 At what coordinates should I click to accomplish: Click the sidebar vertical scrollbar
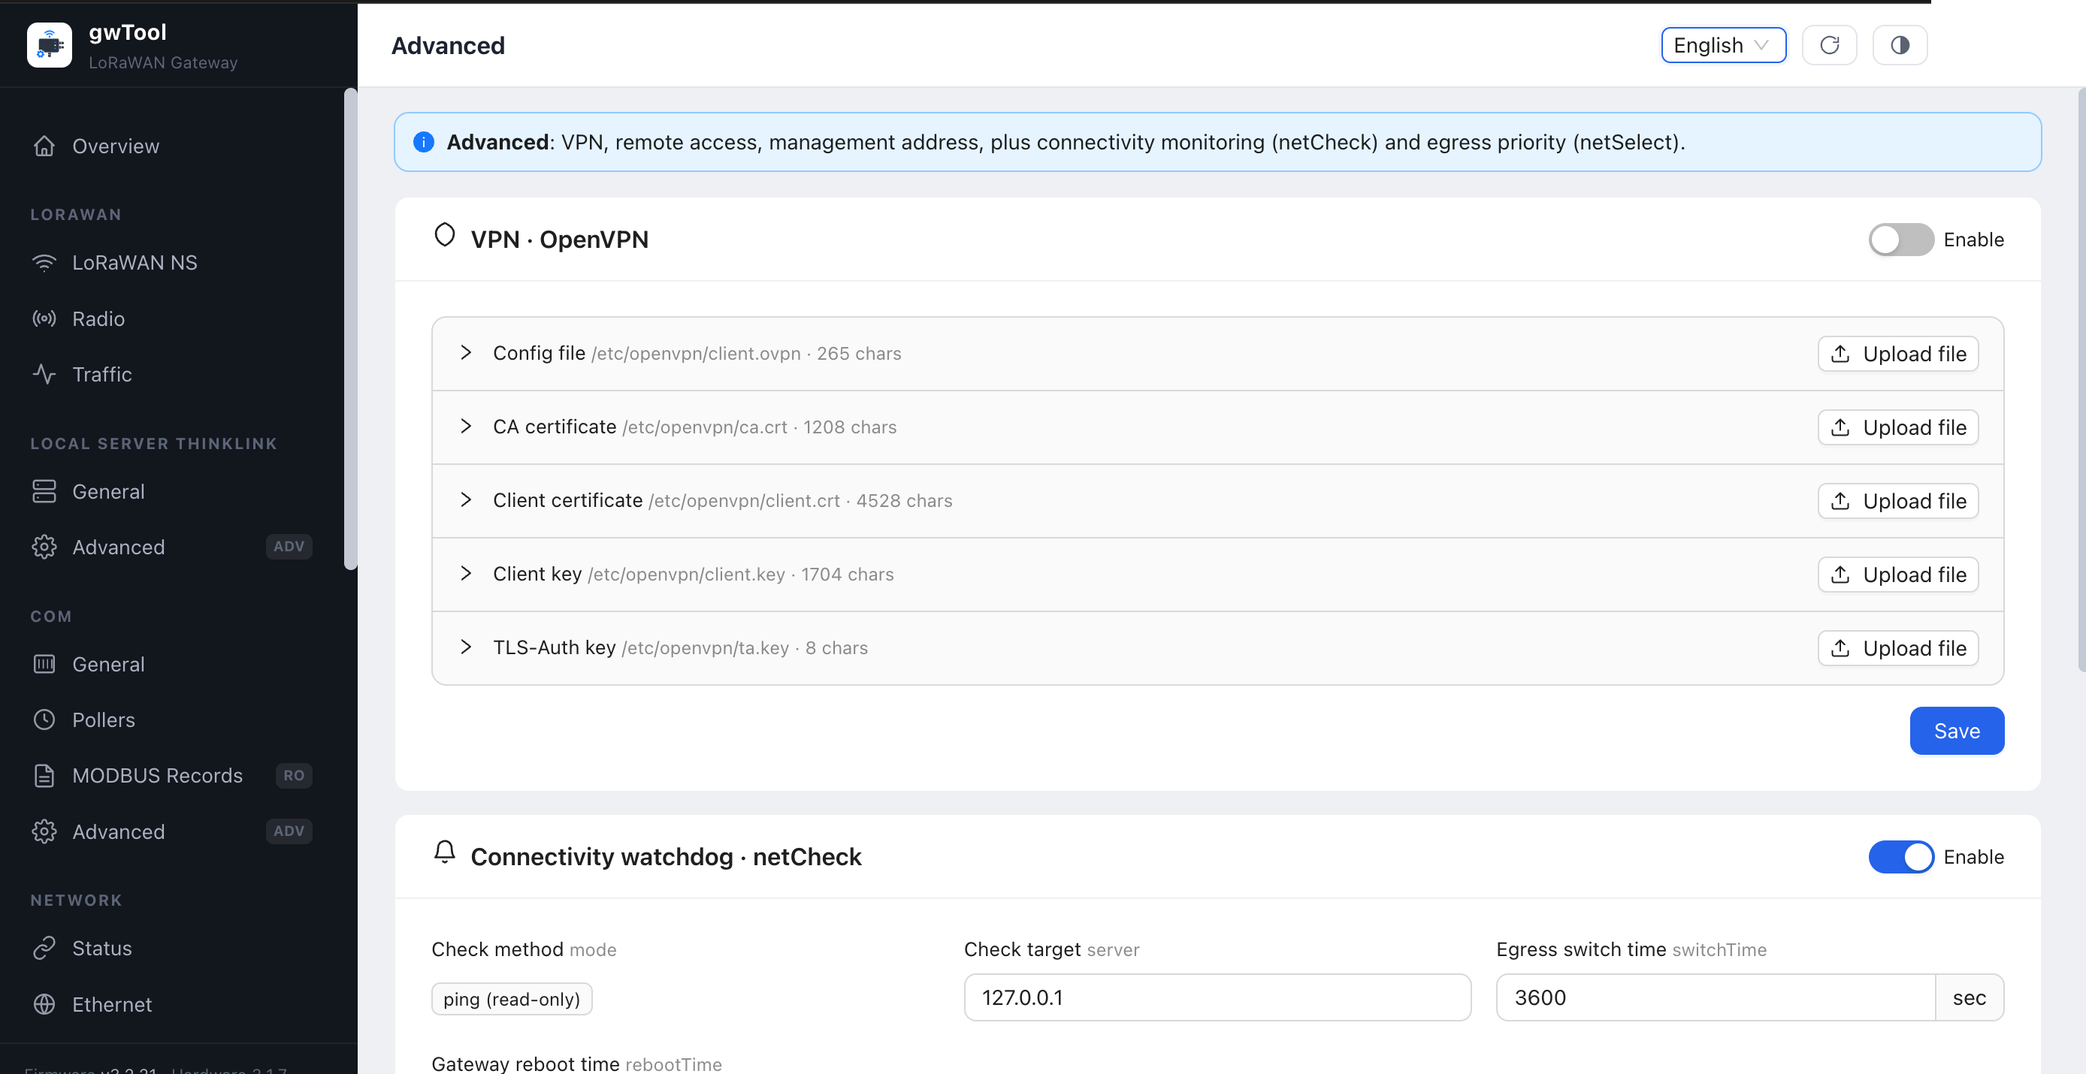click(351, 329)
